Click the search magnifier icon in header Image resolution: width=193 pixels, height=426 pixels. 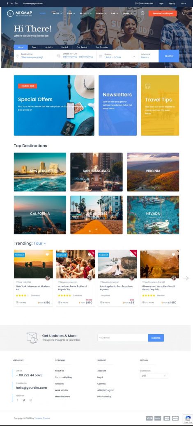click(x=184, y=13)
